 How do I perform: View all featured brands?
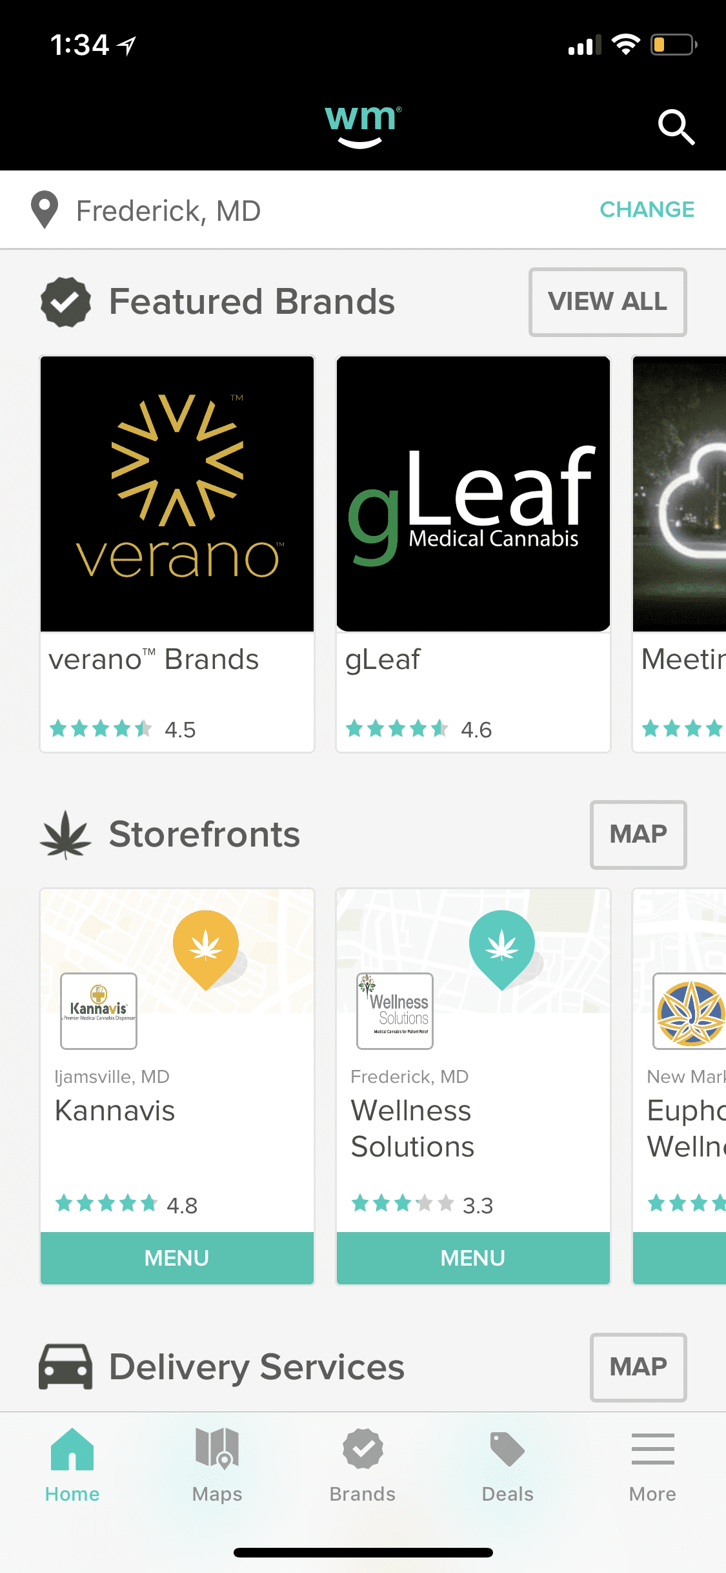tap(608, 302)
